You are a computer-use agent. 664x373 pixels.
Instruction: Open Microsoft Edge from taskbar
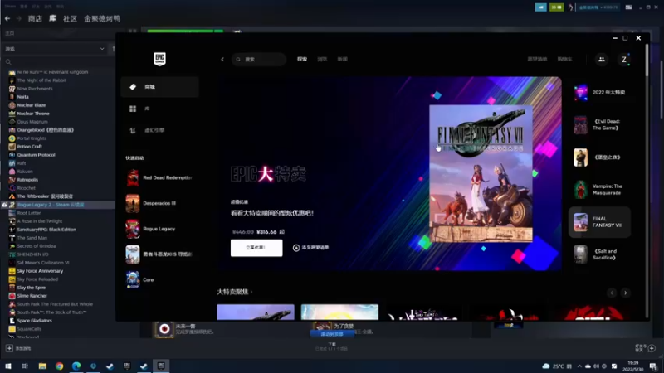(76, 366)
